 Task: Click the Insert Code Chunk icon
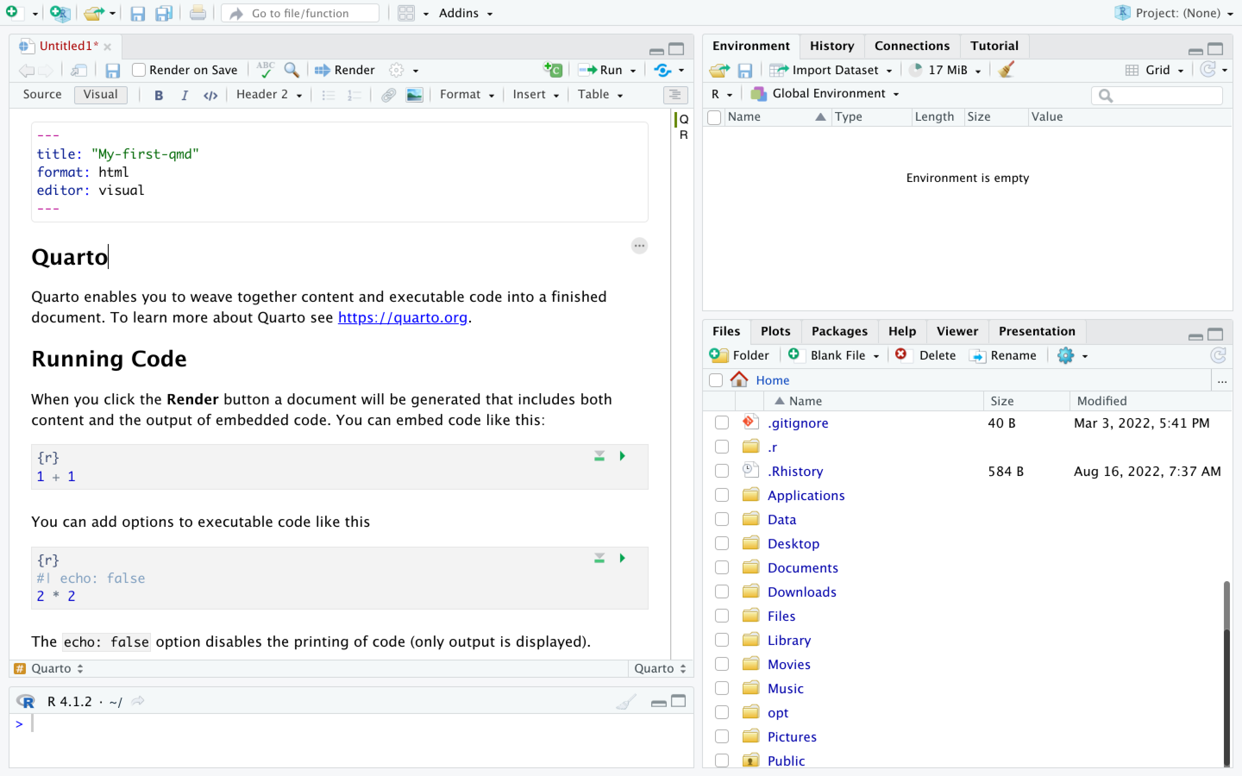pyautogui.click(x=553, y=70)
